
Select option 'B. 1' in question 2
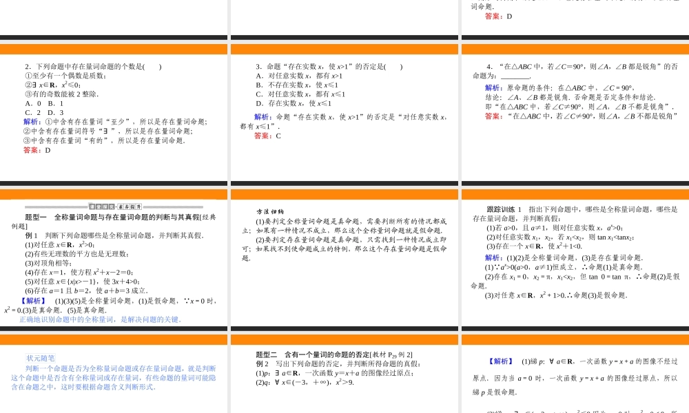click(x=56, y=103)
